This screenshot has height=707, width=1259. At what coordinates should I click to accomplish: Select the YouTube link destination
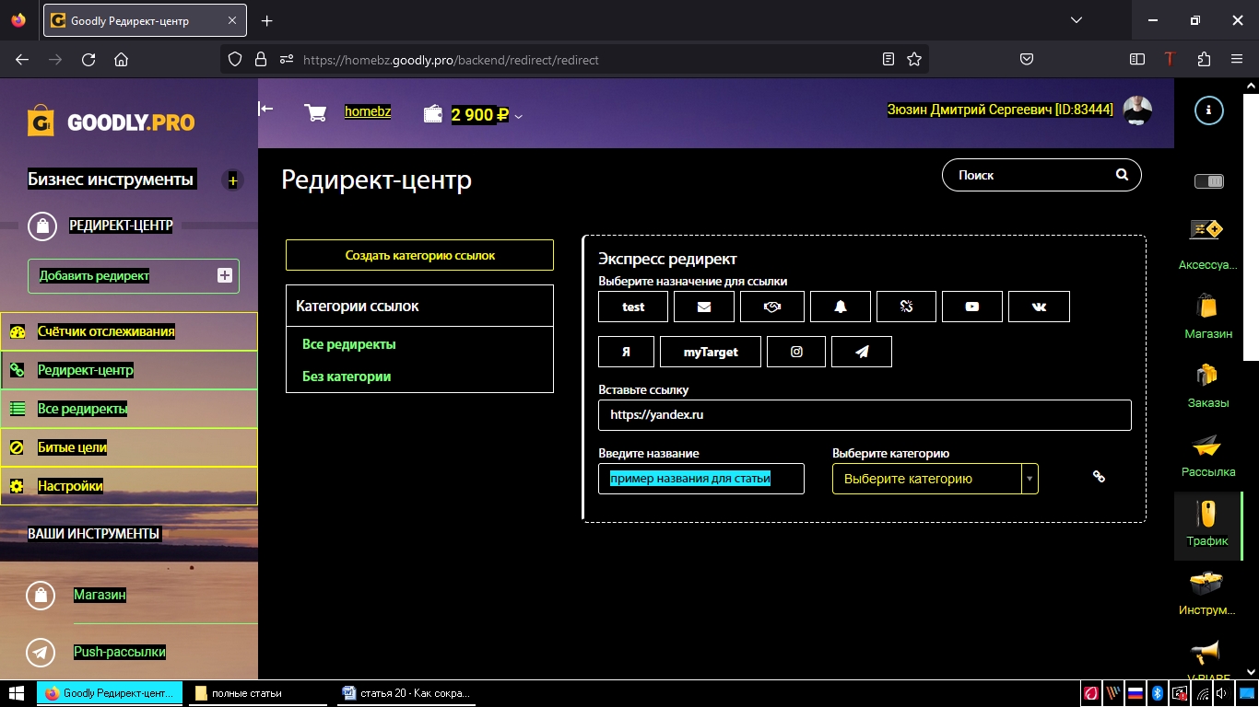coord(971,307)
